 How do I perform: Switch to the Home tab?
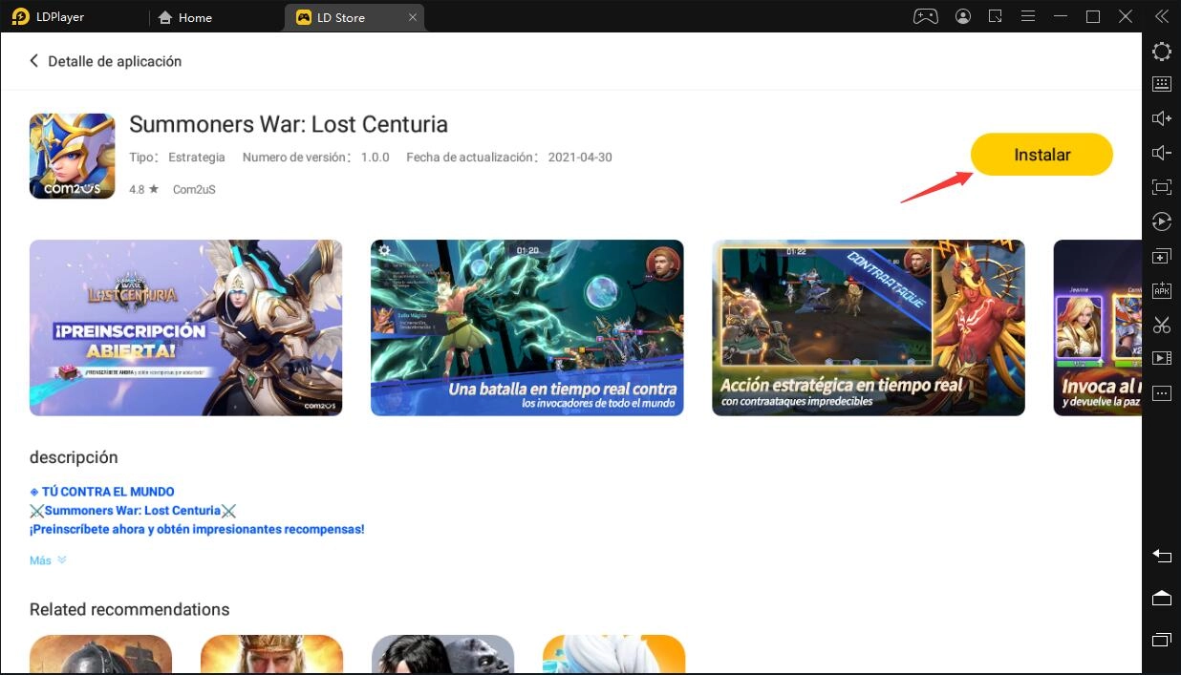coord(184,17)
